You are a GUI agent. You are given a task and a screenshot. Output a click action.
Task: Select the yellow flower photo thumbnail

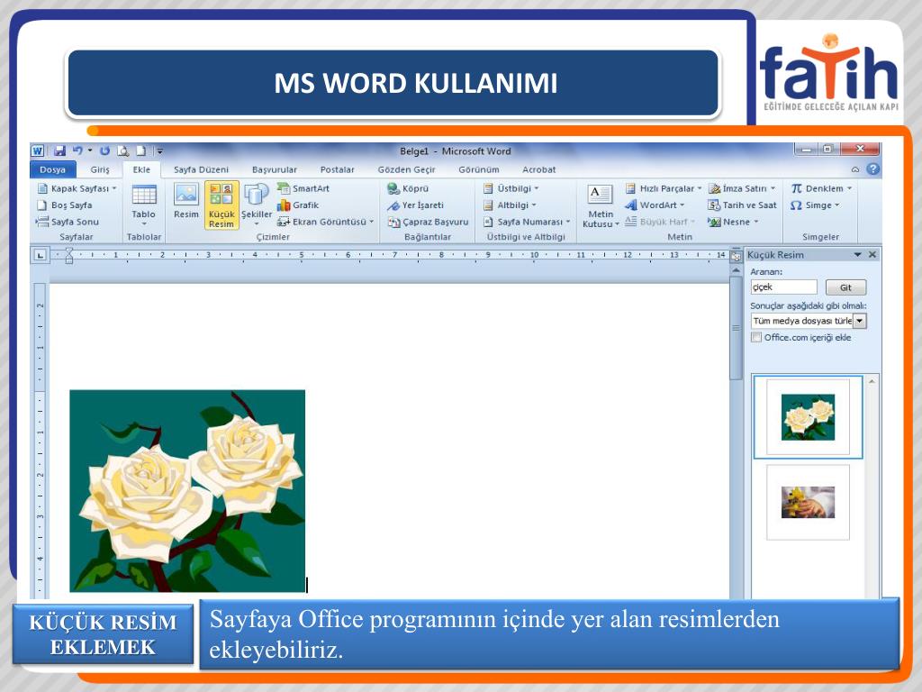click(x=808, y=503)
